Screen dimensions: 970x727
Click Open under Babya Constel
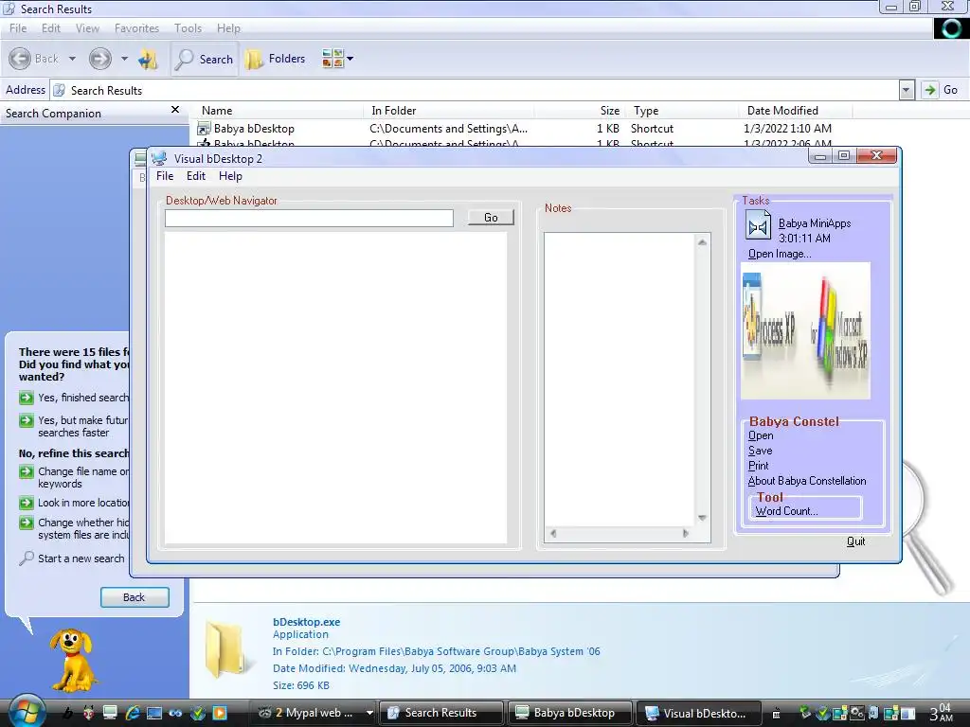point(761,435)
